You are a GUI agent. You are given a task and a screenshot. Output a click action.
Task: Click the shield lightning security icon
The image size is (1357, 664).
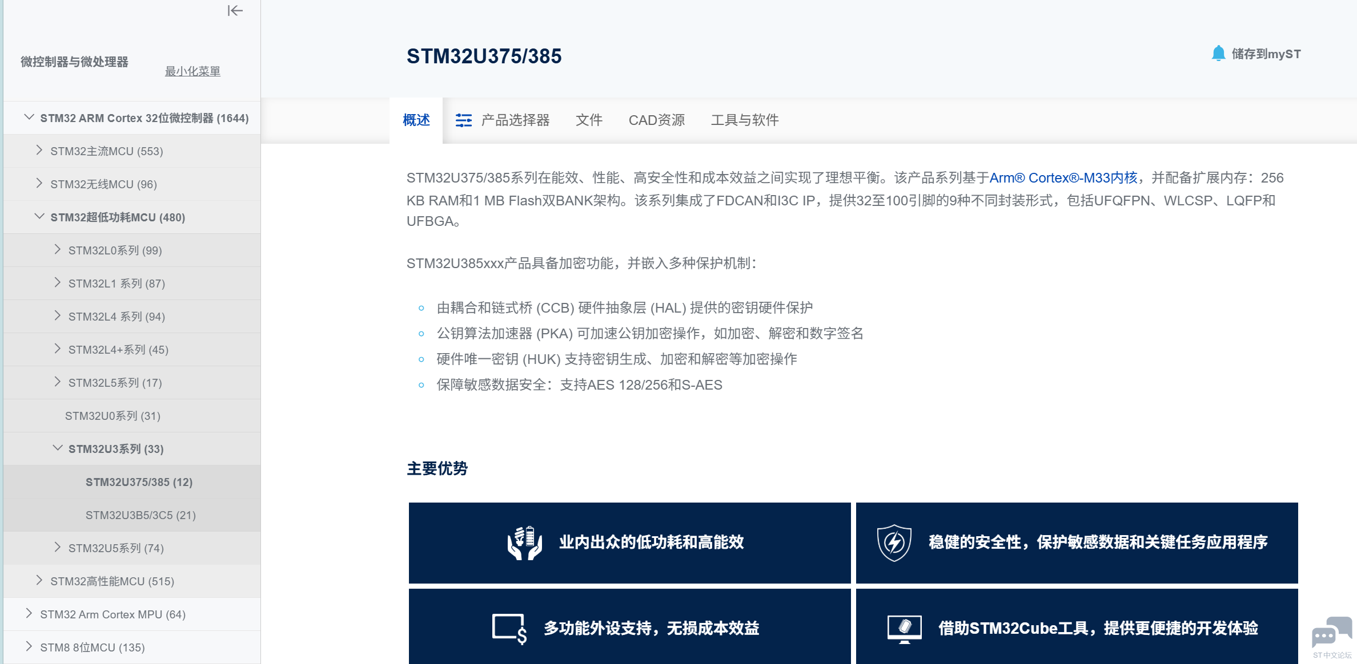(x=894, y=543)
